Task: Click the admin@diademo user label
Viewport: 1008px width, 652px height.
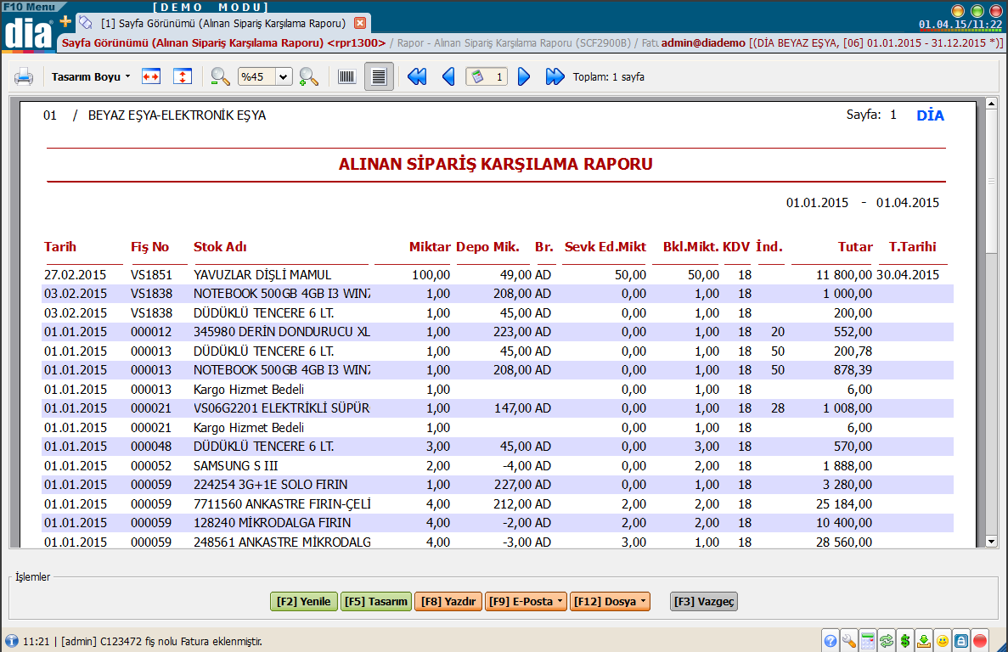Action: pos(703,43)
